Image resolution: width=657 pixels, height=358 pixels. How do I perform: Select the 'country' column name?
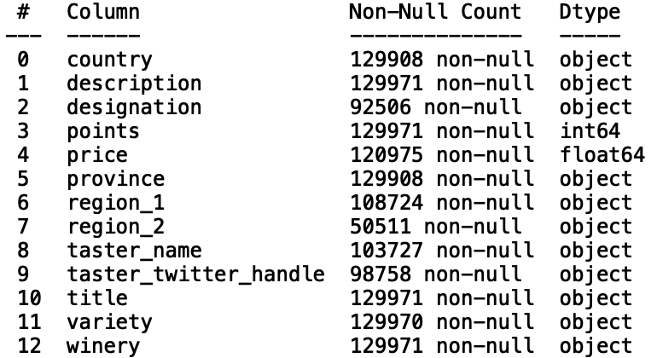click(109, 61)
